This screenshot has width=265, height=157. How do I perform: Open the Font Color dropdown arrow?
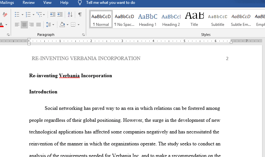coord(6,25)
